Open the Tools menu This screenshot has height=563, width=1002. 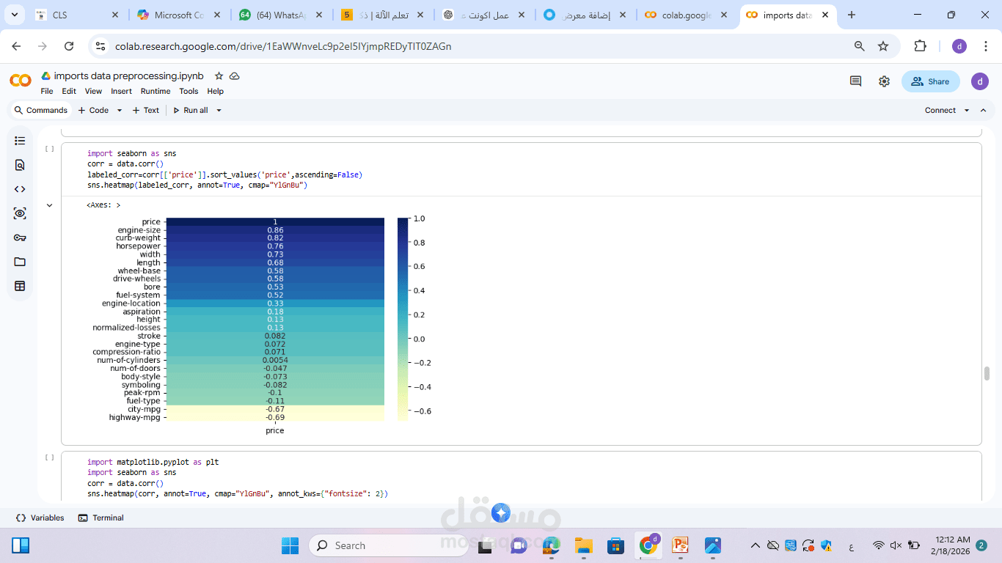(x=189, y=92)
